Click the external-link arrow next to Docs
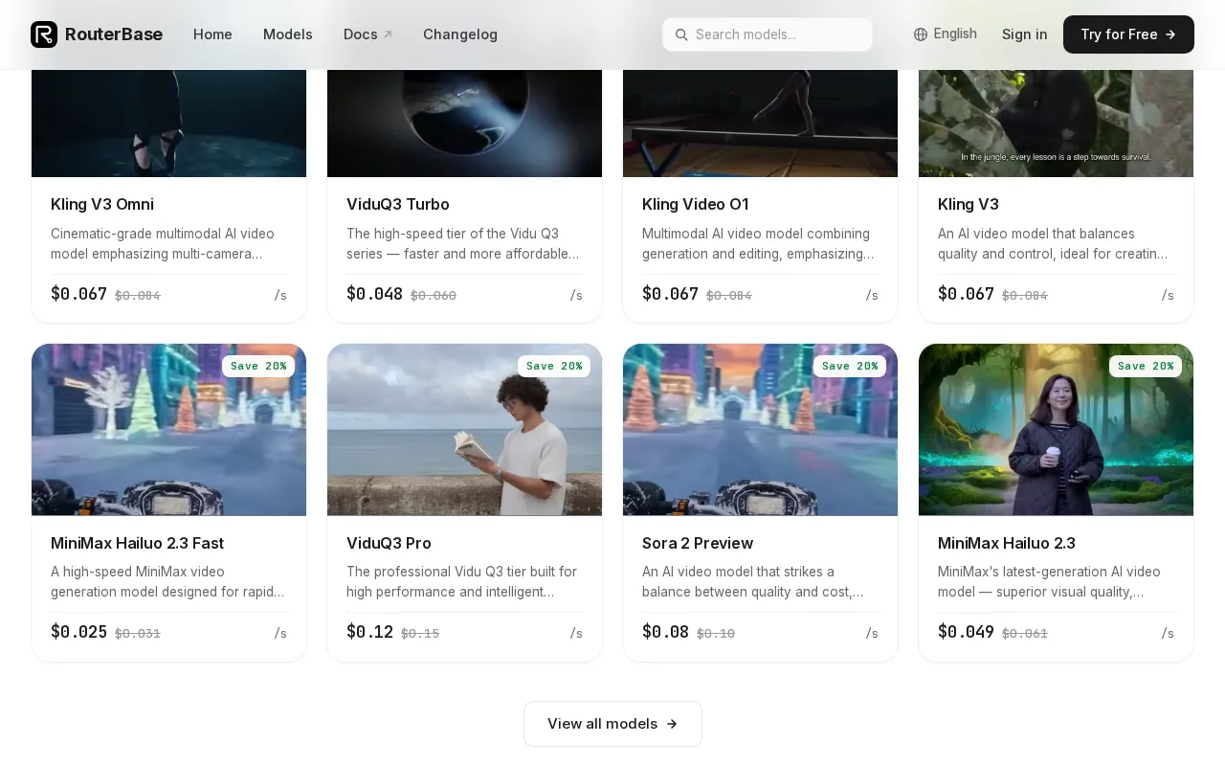This screenshot has width=1225, height=766. pos(388,34)
